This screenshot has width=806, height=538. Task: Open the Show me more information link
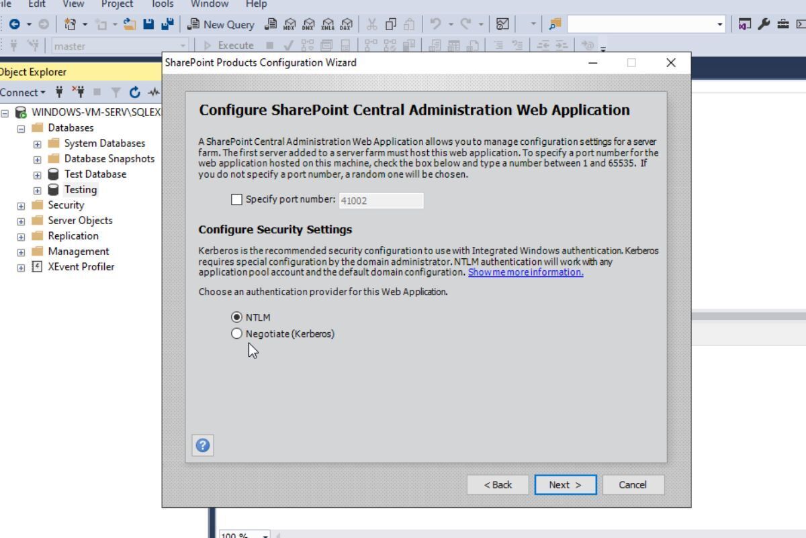pos(525,272)
